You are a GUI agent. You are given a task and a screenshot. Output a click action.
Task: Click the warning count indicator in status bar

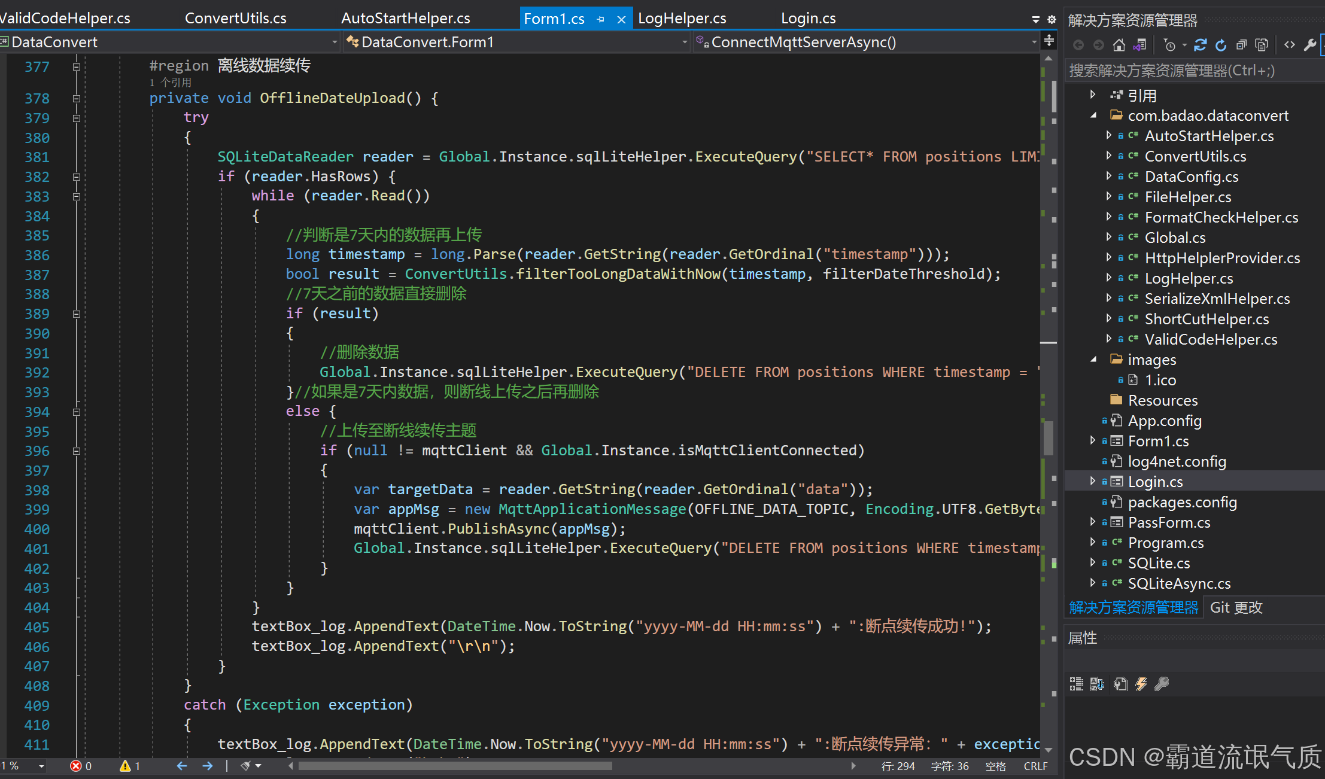[x=130, y=766]
